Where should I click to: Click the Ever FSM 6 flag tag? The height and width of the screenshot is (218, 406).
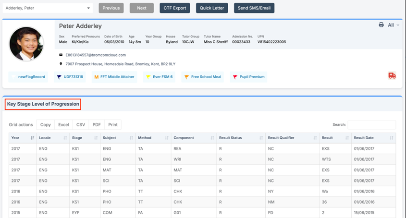click(x=159, y=77)
